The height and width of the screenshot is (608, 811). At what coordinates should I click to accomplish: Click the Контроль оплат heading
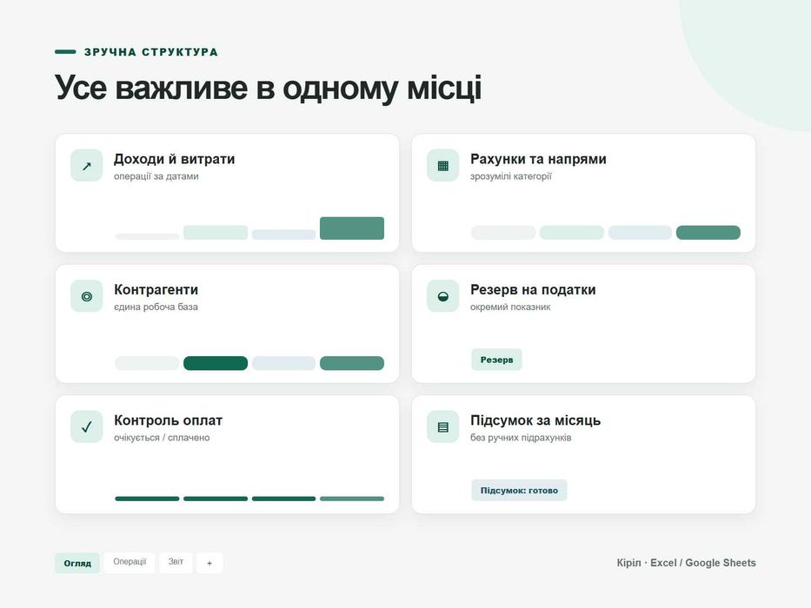point(168,420)
